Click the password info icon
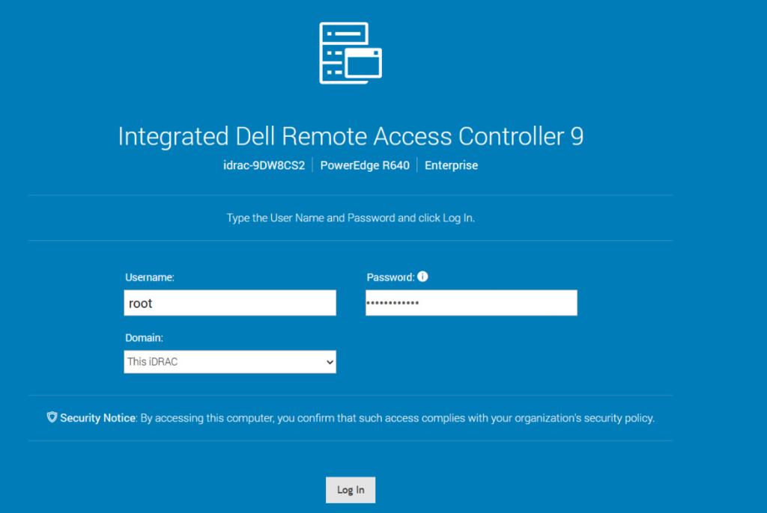This screenshot has height=513, width=767. point(422,277)
